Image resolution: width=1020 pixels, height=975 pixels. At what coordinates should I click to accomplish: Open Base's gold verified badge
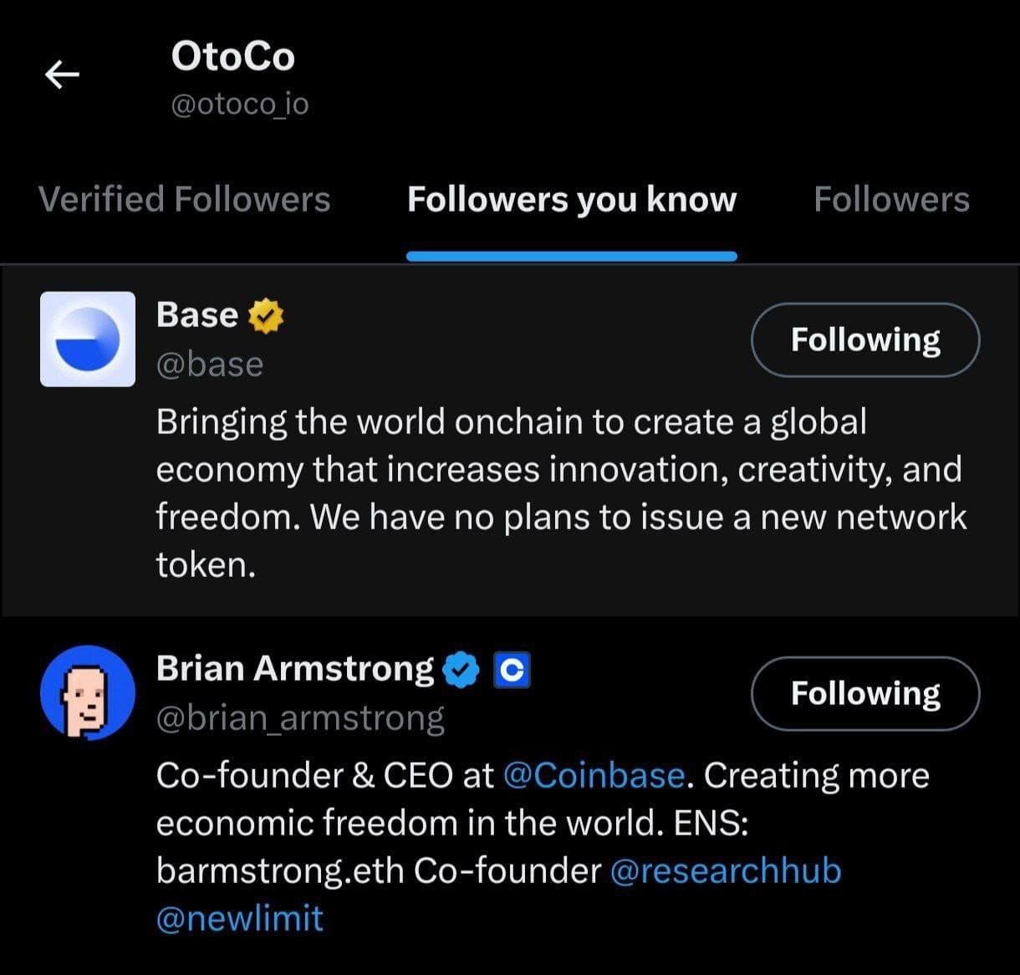tap(265, 316)
